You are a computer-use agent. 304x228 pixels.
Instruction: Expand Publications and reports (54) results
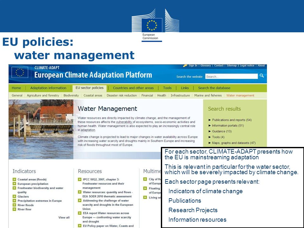(230, 120)
